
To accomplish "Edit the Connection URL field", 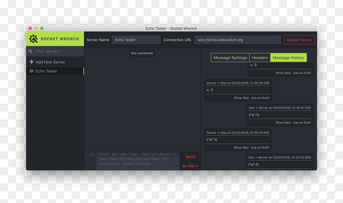I will 238,40.
